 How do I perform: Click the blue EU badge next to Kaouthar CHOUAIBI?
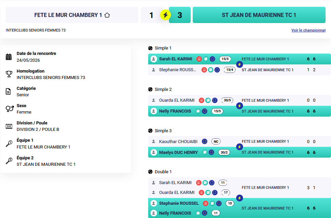pyautogui.click(x=204, y=141)
